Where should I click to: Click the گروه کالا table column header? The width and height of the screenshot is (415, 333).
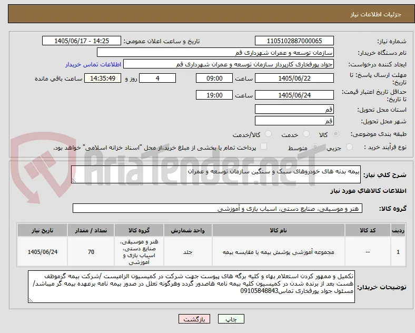(139, 230)
